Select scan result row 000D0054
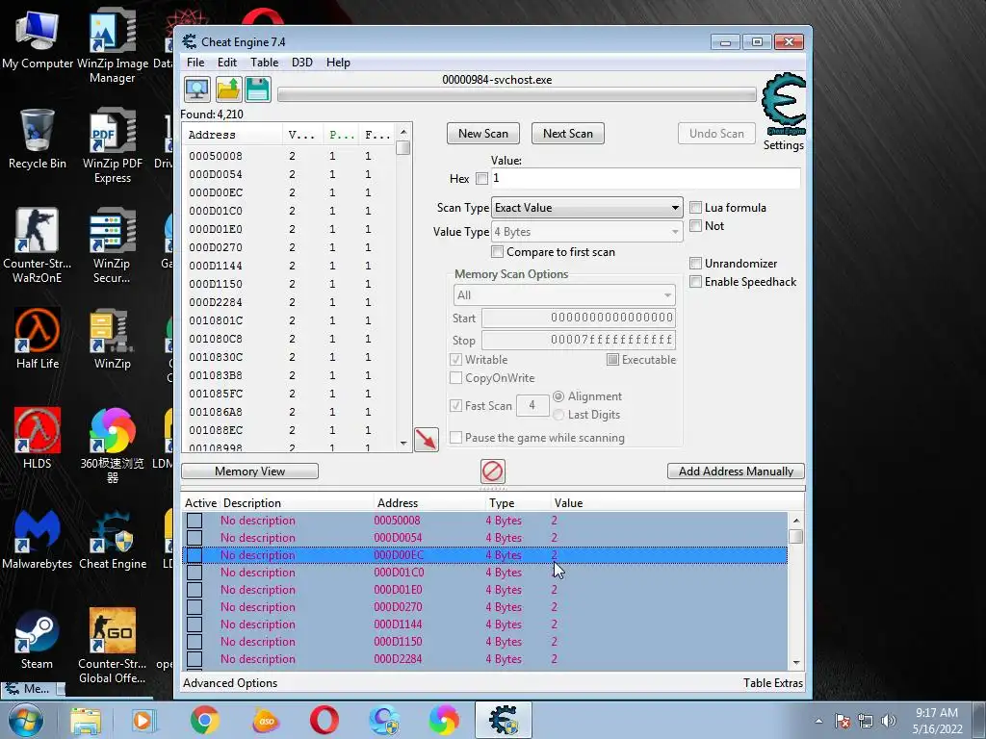986x739 pixels. point(289,174)
